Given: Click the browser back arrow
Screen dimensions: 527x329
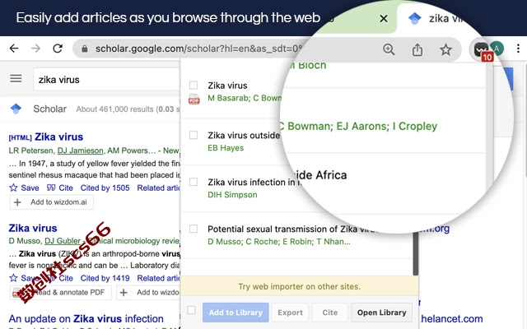Looking at the screenshot, I should click(14, 49).
